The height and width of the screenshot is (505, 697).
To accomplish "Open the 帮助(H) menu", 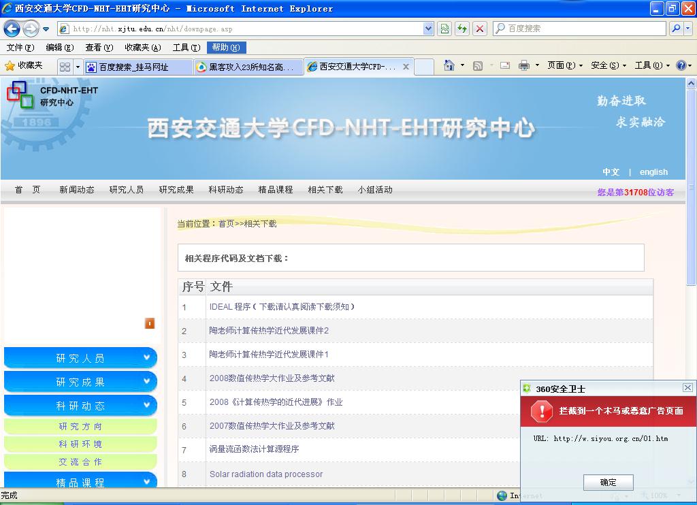I will tap(226, 48).
